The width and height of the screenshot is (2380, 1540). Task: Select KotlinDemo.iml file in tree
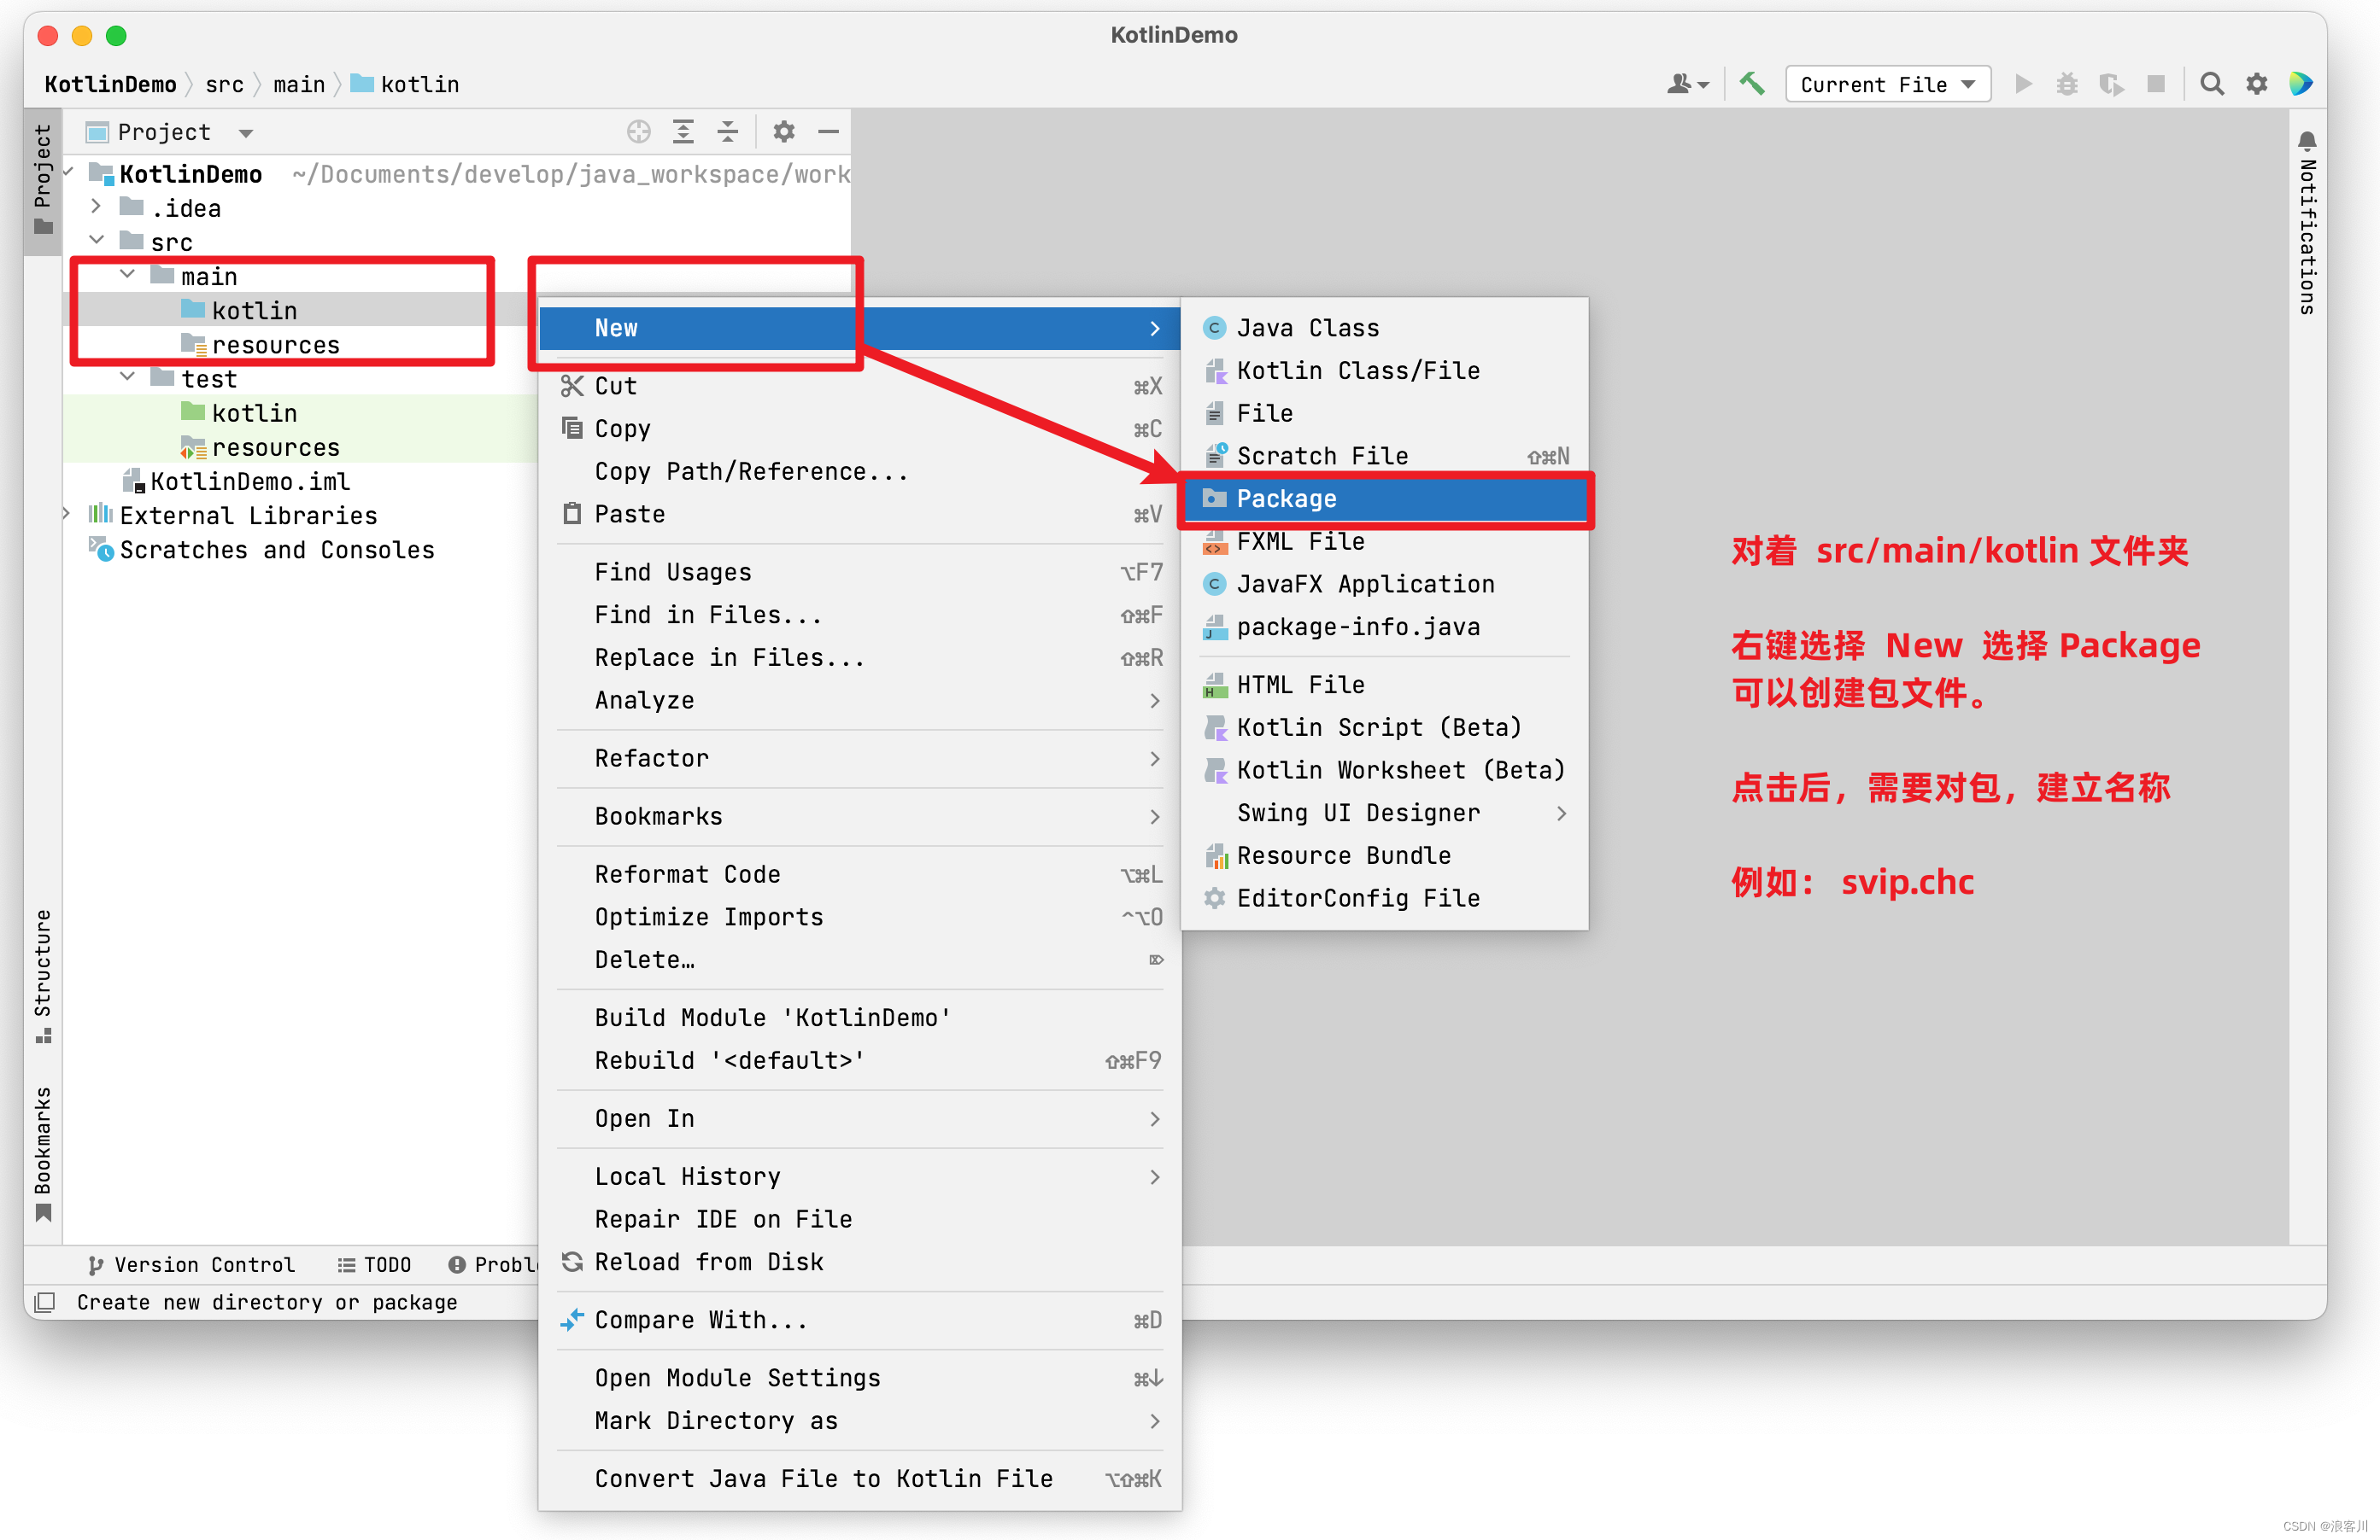click(237, 481)
